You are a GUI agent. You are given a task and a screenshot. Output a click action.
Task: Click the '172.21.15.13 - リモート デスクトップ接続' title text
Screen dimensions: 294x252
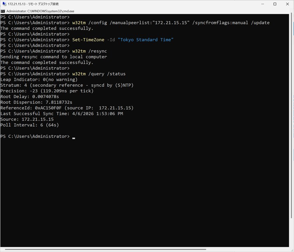tap(33, 4)
